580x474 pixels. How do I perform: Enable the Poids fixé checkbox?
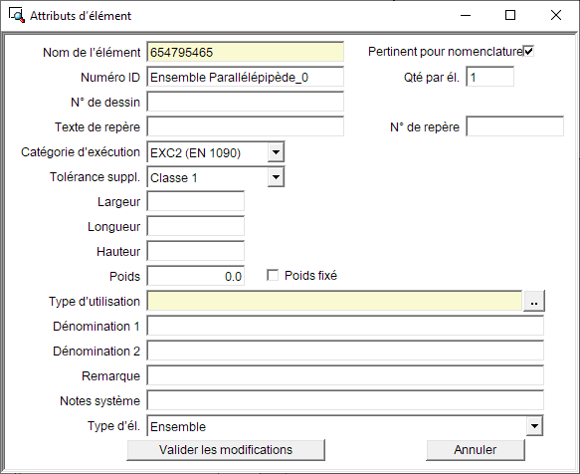pyautogui.click(x=273, y=275)
